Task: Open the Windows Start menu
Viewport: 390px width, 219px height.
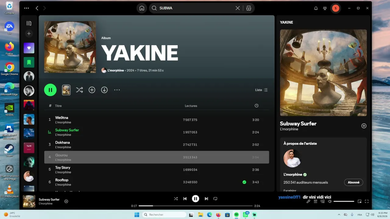Action: click(137, 215)
